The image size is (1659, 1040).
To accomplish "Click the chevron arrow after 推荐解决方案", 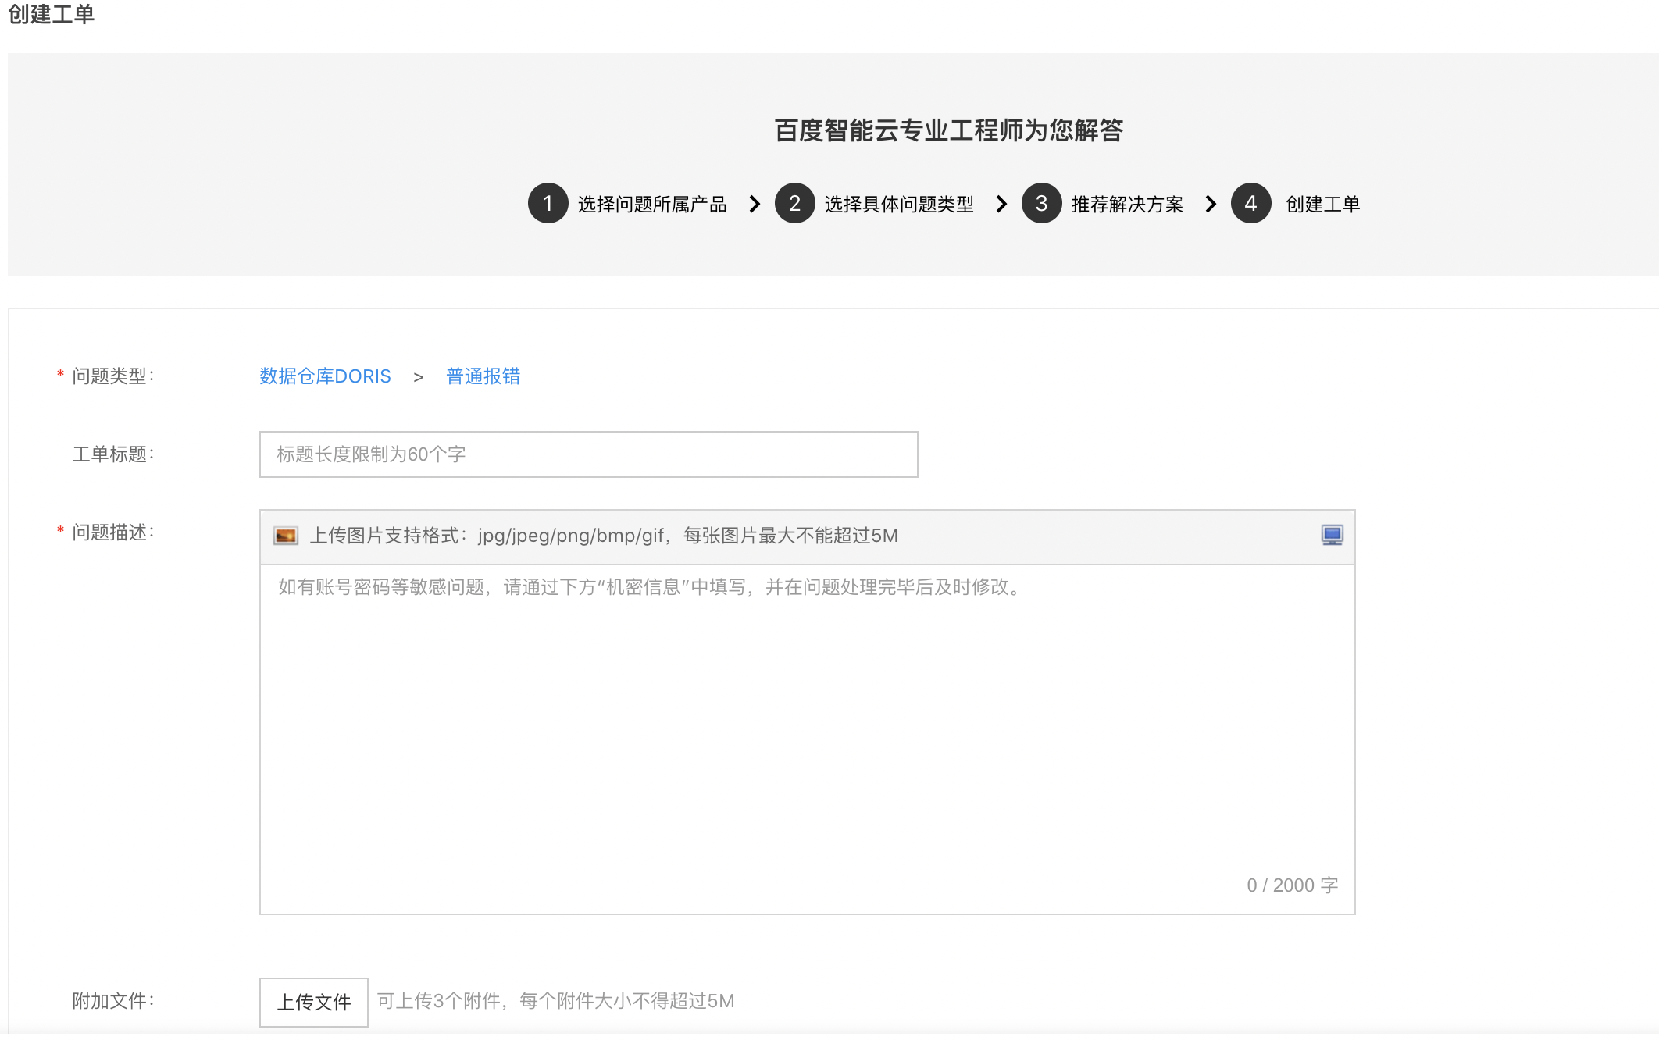I will tap(1211, 204).
